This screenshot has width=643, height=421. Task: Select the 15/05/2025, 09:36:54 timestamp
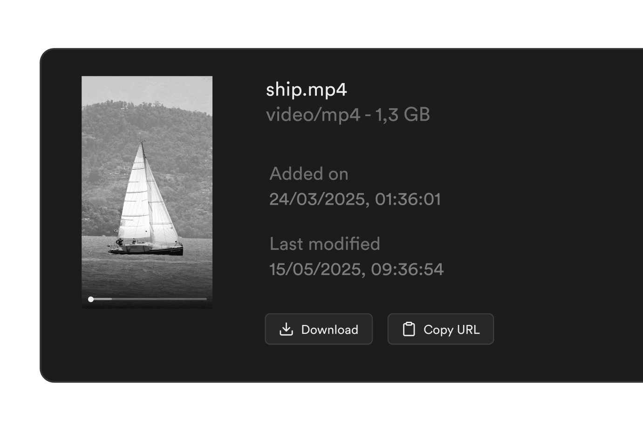coord(356,269)
